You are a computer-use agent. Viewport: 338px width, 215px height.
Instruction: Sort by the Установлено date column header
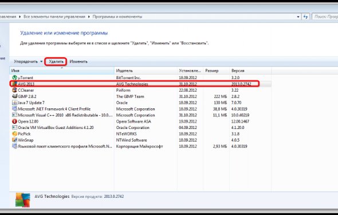[190, 71]
